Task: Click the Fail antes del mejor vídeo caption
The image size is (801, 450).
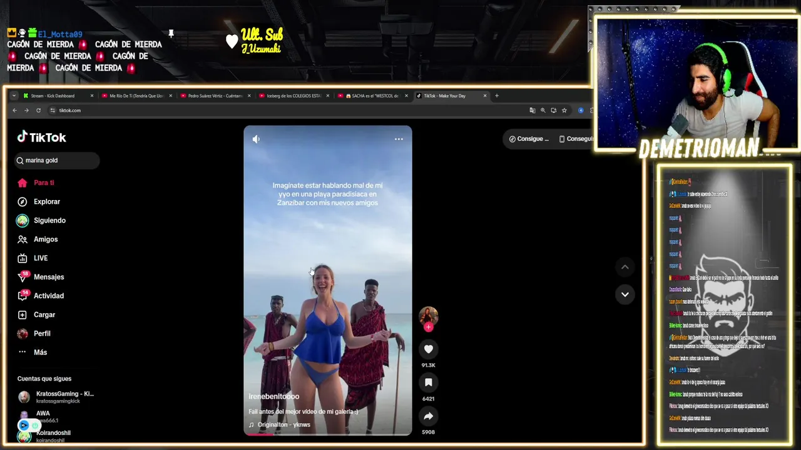Action: pyautogui.click(x=304, y=412)
